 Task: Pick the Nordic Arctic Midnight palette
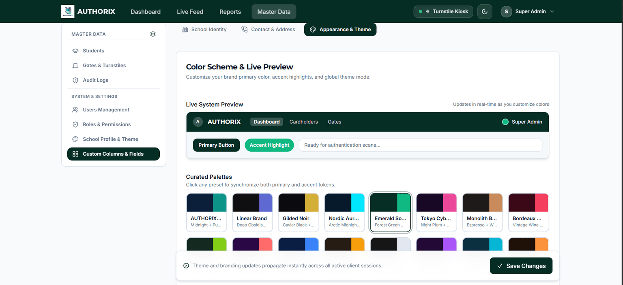click(x=345, y=212)
